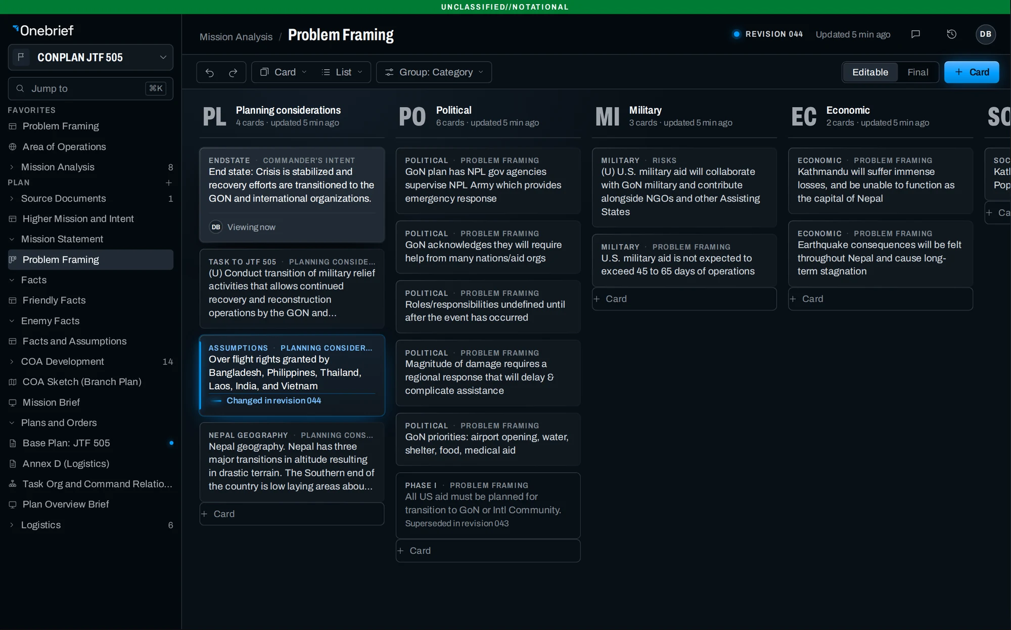Expand COA Development section
This screenshot has width=1011, height=630.
[12, 362]
